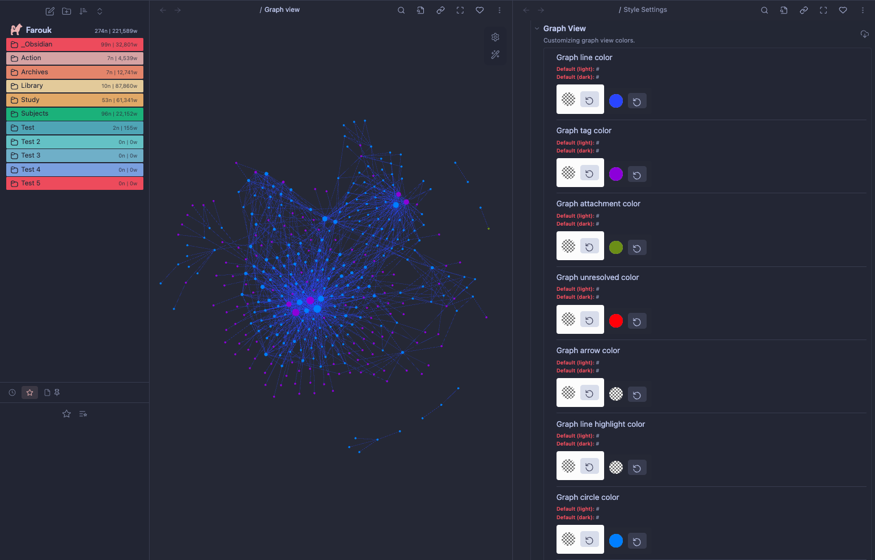Open the heart bookmarks icon above Style Settings
Viewport: 875px width, 560px height.
tap(843, 10)
